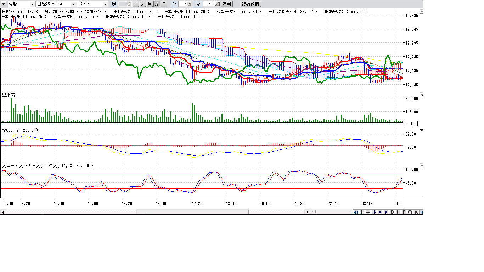Click the D button in bottom toolbar
This screenshot has width=484, height=272.
click(392, 212)
